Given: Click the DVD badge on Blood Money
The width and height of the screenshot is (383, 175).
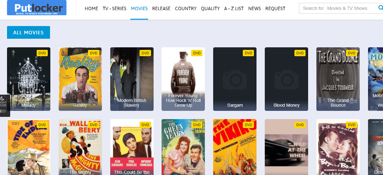Looking at the screenshot, I should coord(300,53).
